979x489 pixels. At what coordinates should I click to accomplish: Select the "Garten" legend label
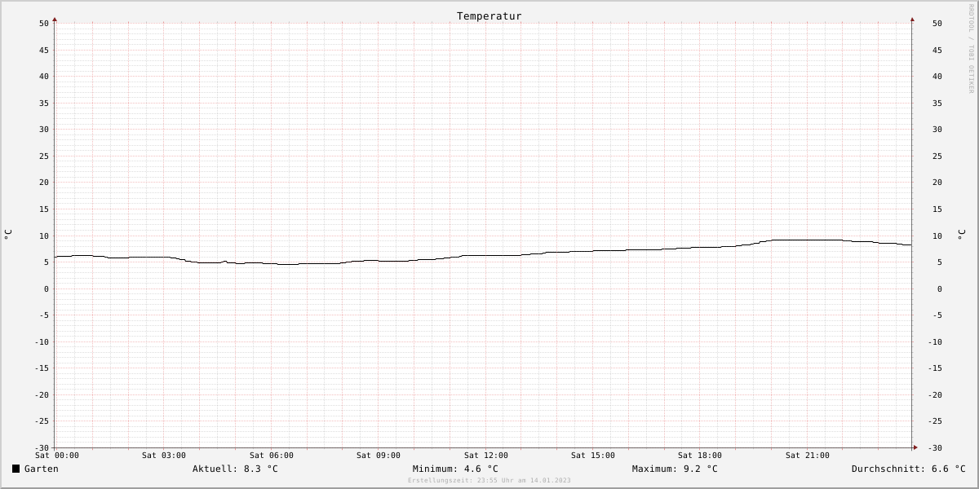(x=41, y=469)
